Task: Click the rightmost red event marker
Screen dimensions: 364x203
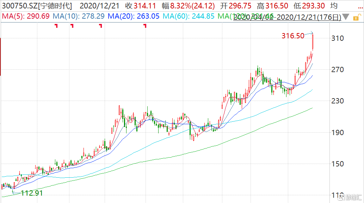Action: (145, 26)
